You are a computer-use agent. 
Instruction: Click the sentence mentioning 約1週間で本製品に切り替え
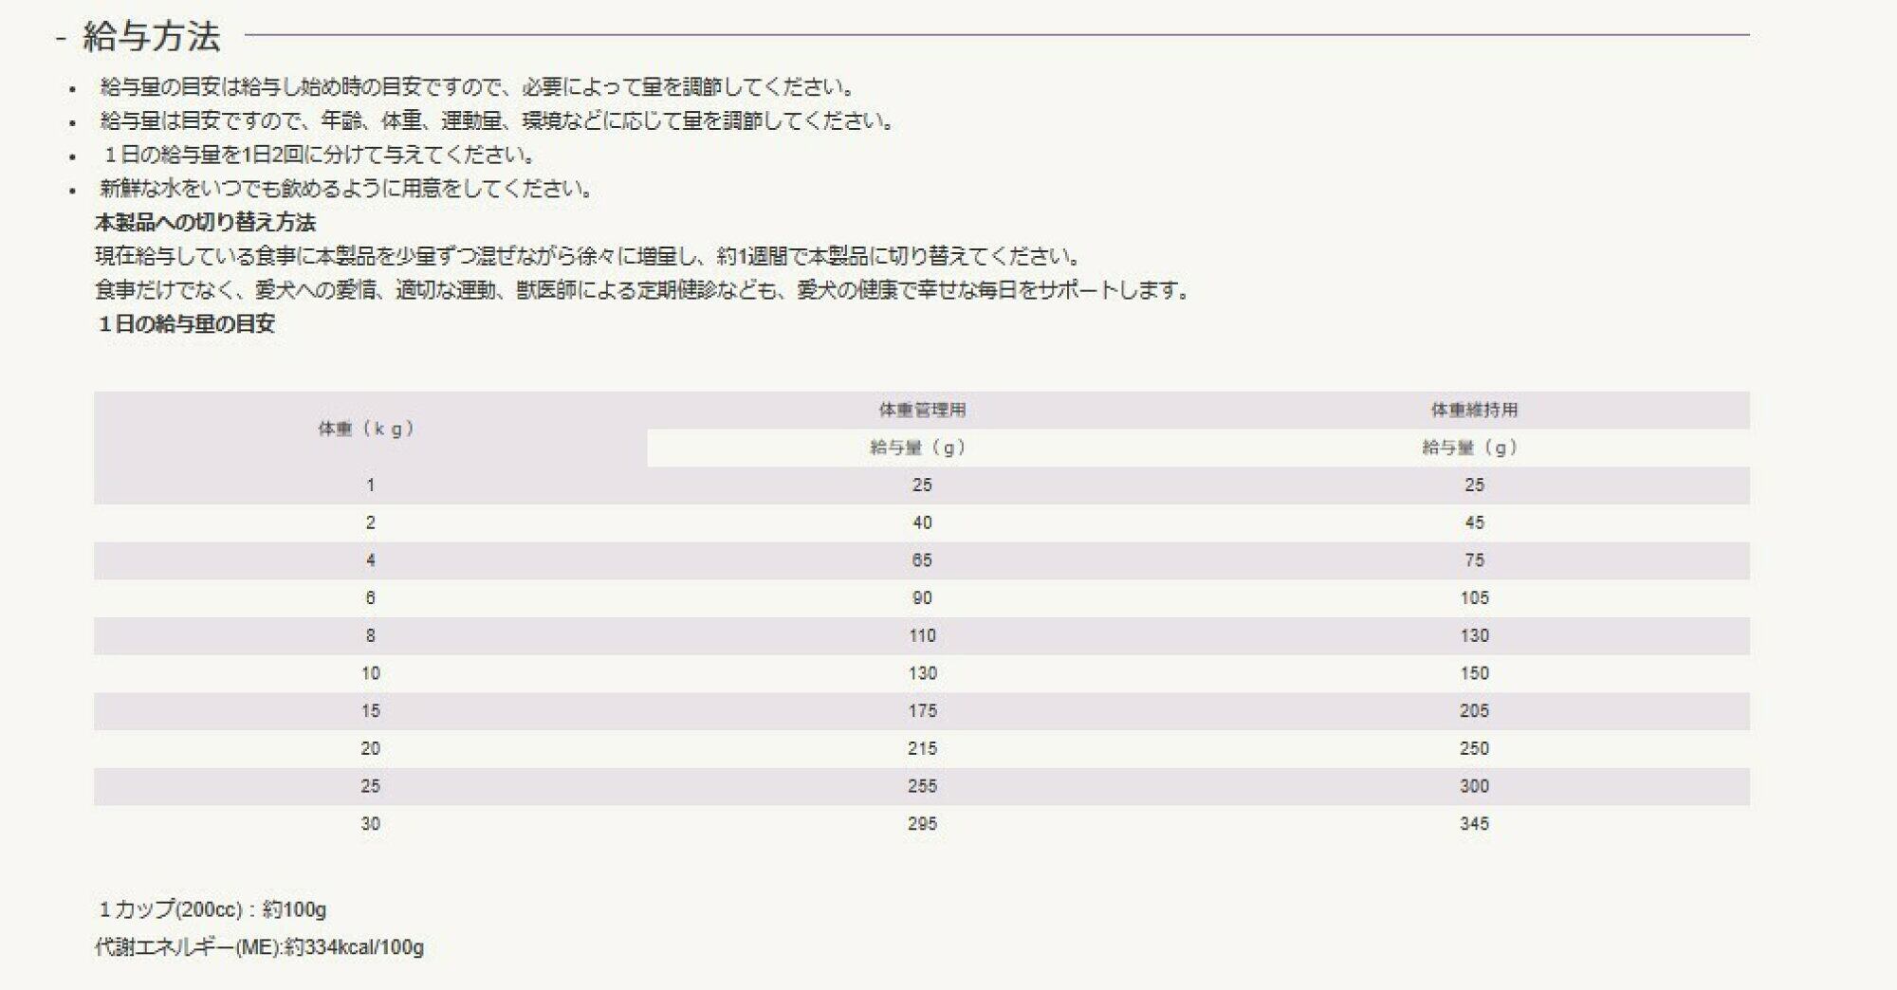[x=589, y=256]
